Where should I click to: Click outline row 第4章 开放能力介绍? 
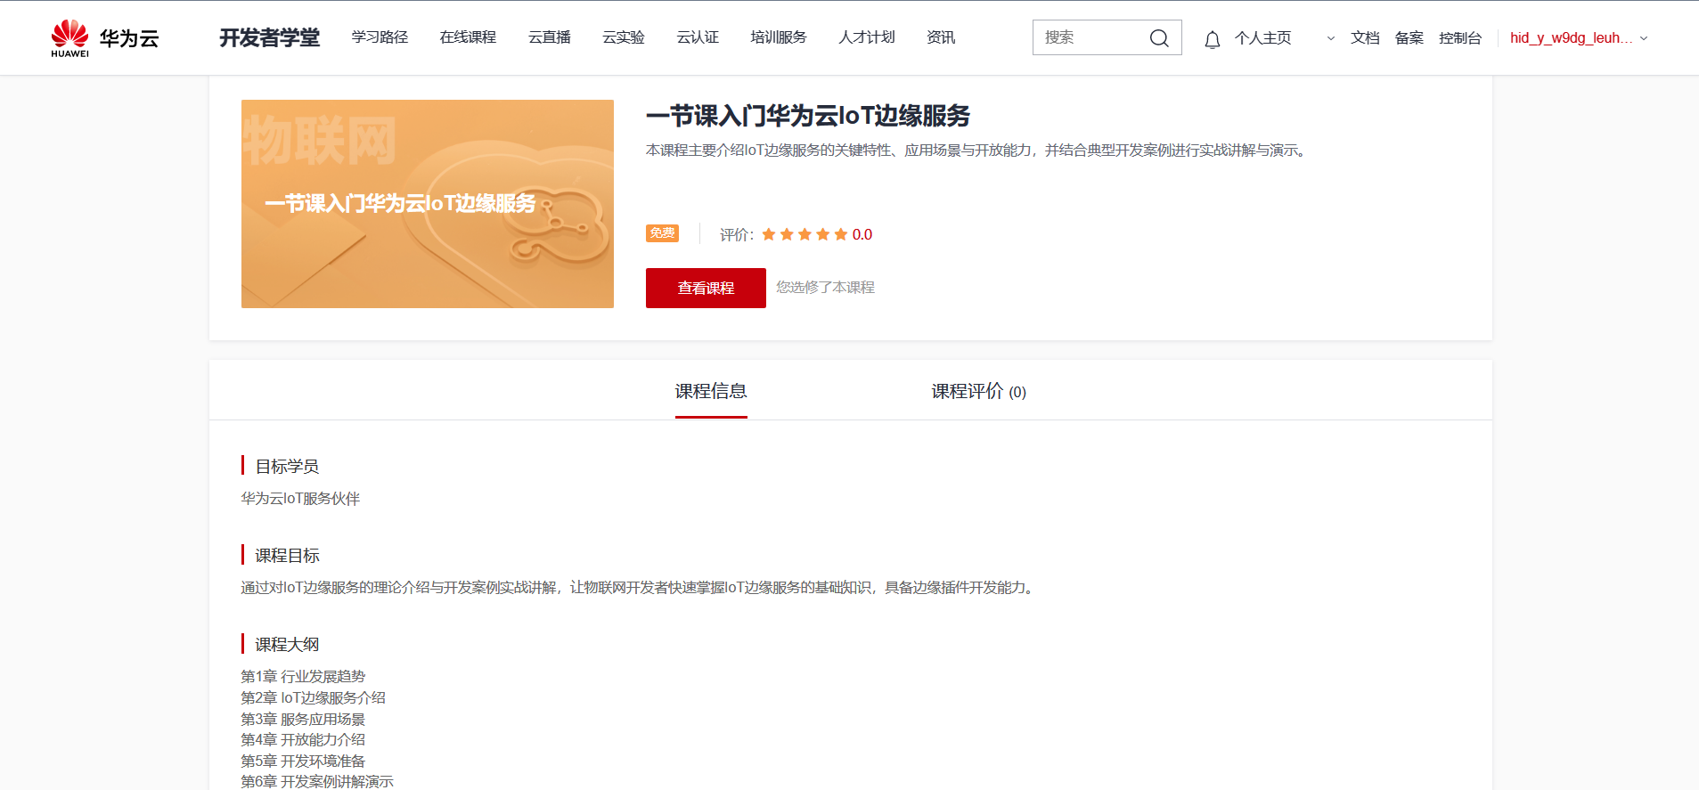click(x=303, y=740)
